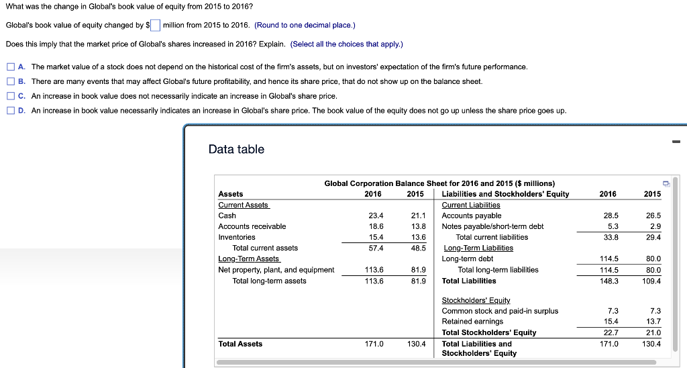Click total liabilities 2016 value 148.3
The image size is (687, 368).
click(609, 281)
